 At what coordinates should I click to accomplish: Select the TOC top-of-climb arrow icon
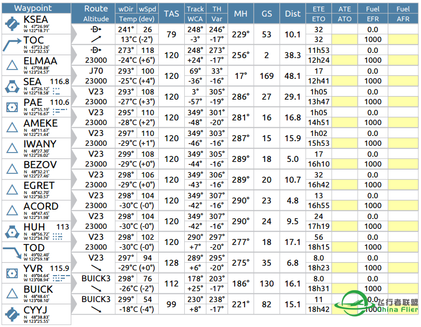coord(11,45)
